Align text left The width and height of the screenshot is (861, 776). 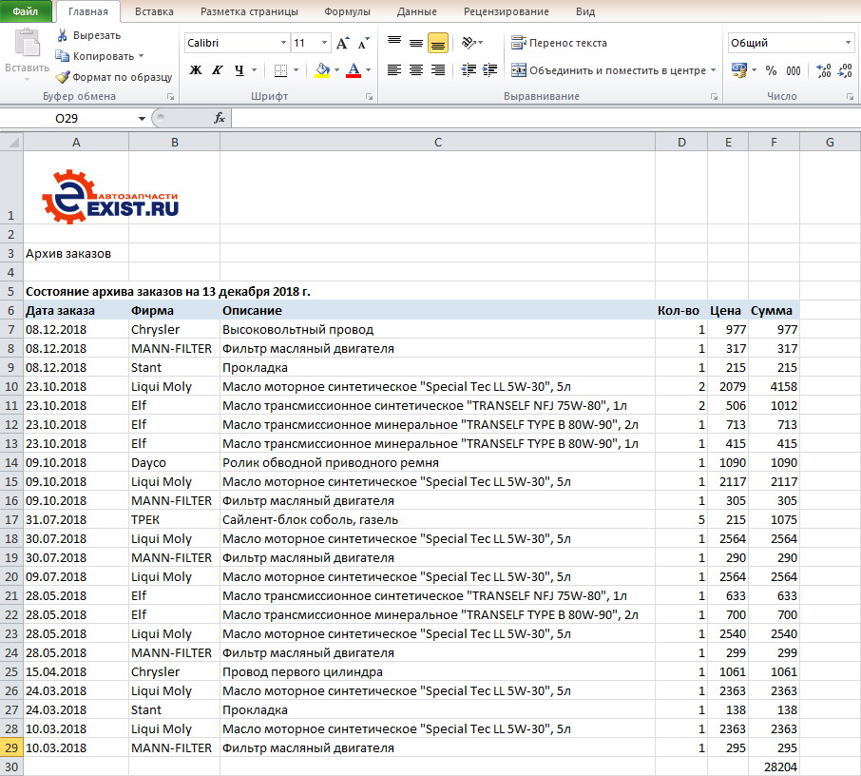tap(394, 69)
